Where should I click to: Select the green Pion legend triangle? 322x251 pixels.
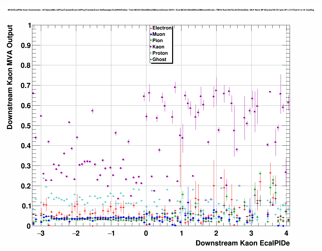tap(151, 41)
